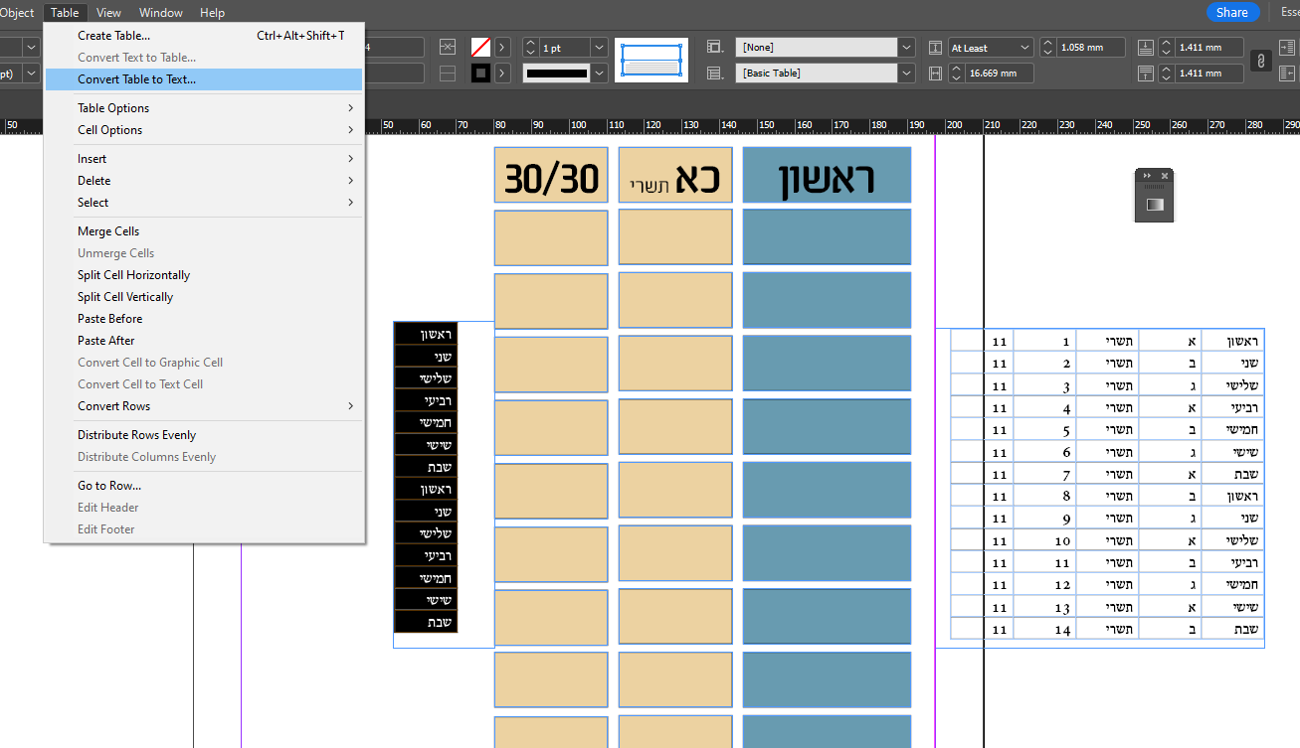Expand the Select submenu
The image size is (1300, 748).
[204, 203]
